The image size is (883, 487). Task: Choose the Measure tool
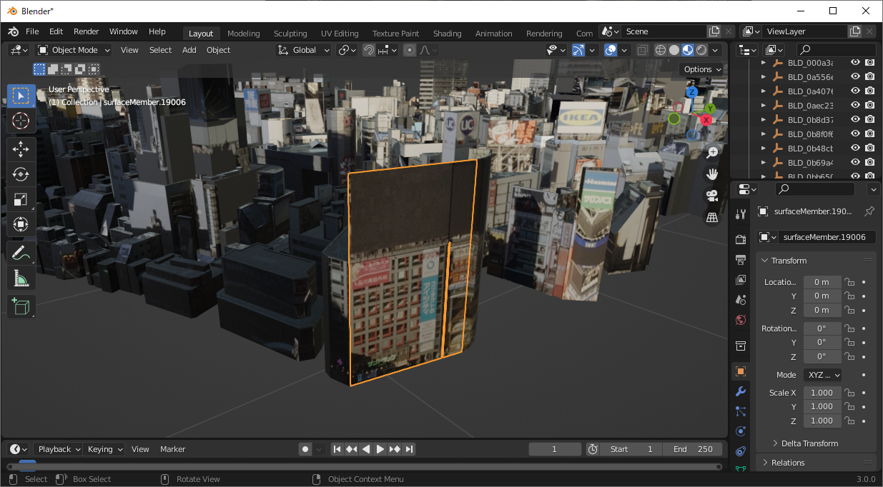point(21,278)
